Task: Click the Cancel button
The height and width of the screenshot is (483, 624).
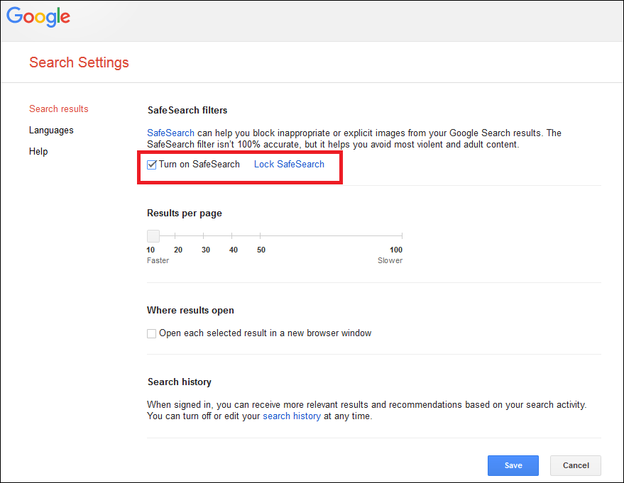Action: (575, 465)
